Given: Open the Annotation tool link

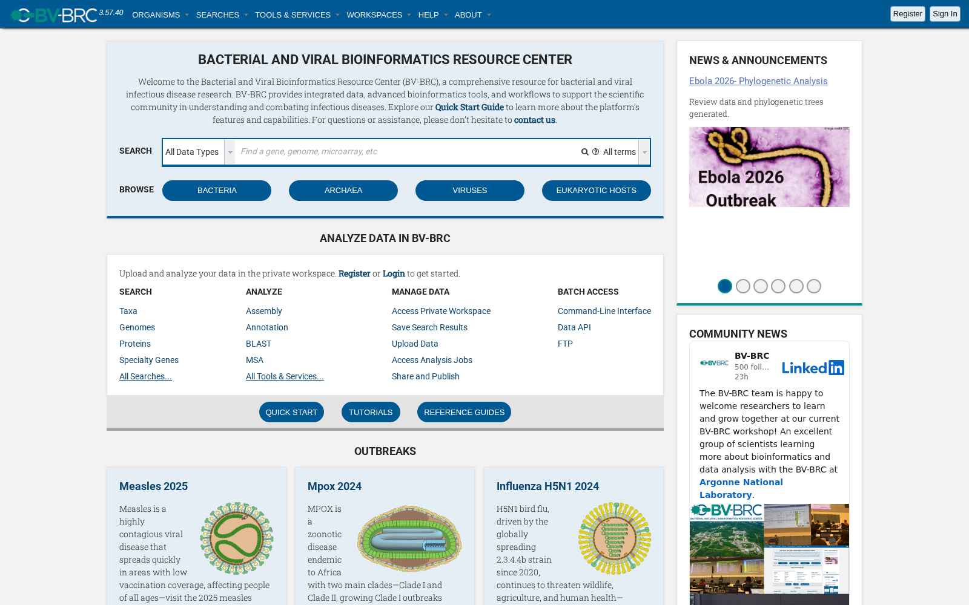Looking at the screenshot, I should click(x=267, y=327).
